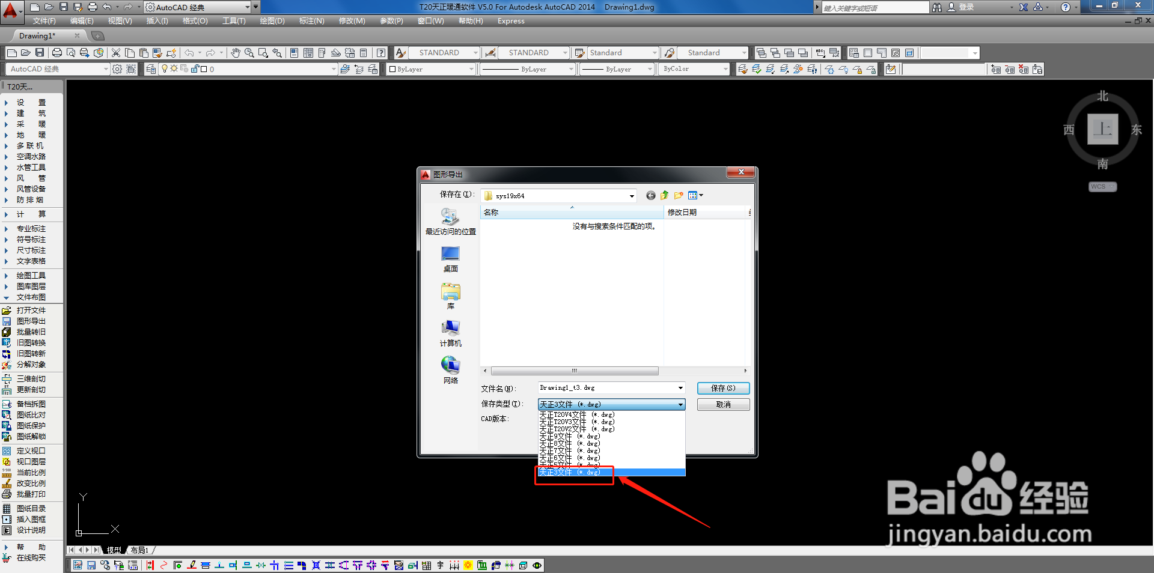Image resolution: width=1154 pixels, height=573 pixels.
Task: Click the Open file icon in toolbar
Action: 26,53
